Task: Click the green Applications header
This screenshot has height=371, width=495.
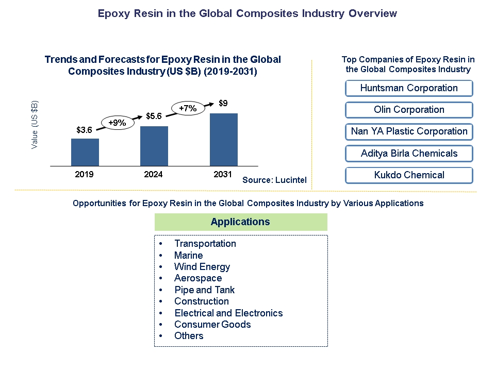Action: point(241,222)
